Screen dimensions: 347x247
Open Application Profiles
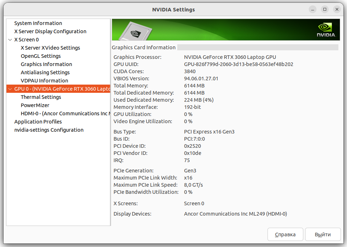coord(38,122)
